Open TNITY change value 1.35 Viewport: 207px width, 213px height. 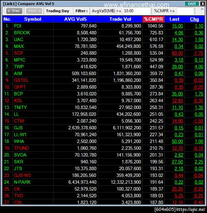tap(199, 107)
